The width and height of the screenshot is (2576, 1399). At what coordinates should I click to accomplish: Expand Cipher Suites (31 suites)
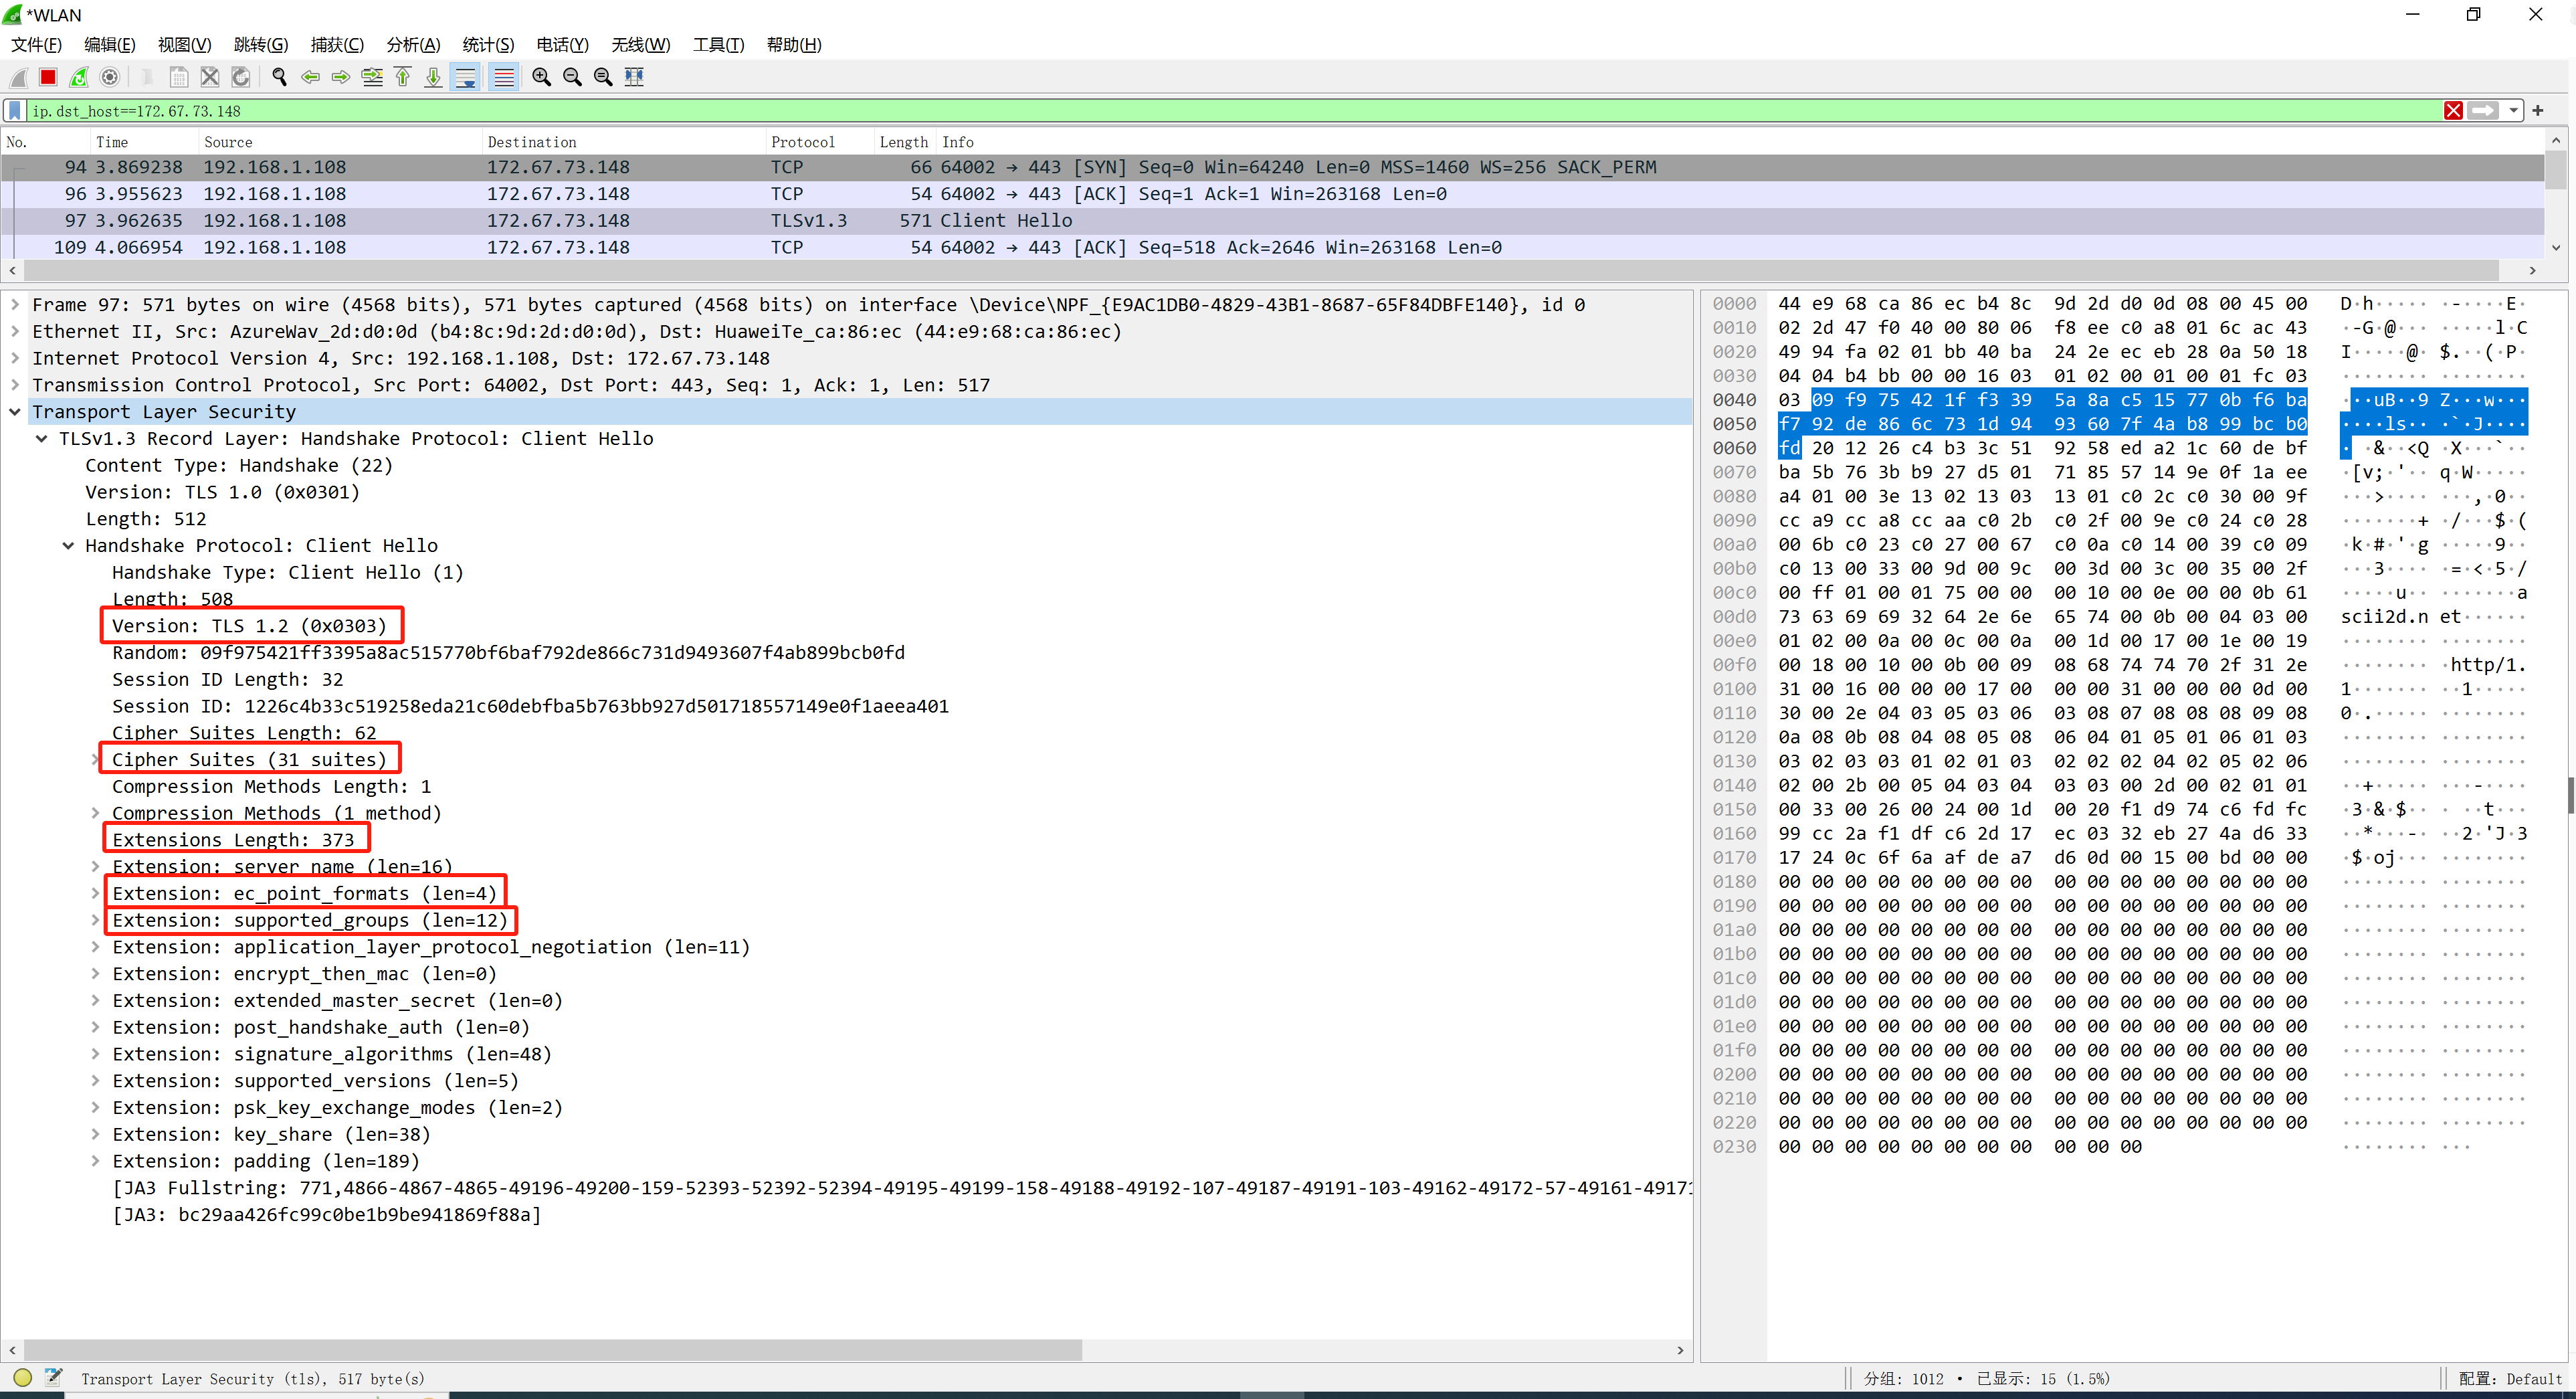tap(95, 760)
